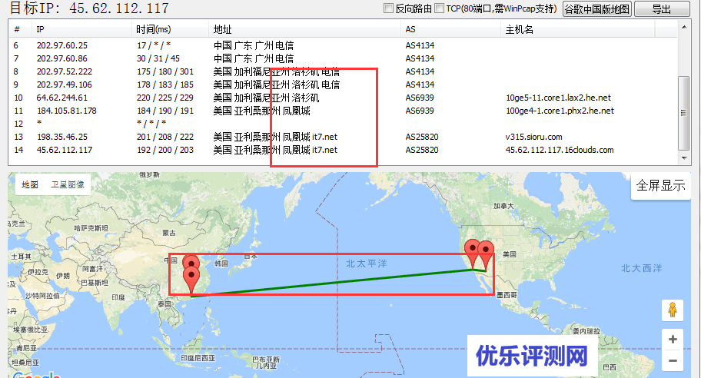
Task: Click AS25820 in hop 13 row
Action: pos(422,137)
